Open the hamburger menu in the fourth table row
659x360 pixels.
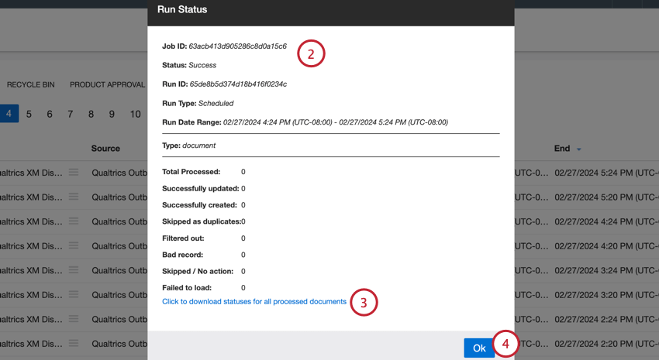click(x=74, y=246)
